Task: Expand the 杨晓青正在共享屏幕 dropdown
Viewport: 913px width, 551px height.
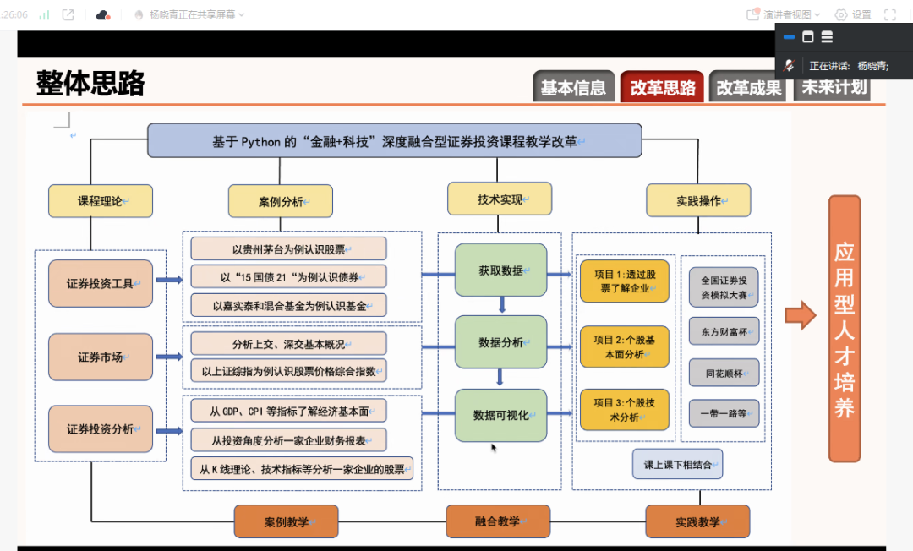Action: pos(190,14)
